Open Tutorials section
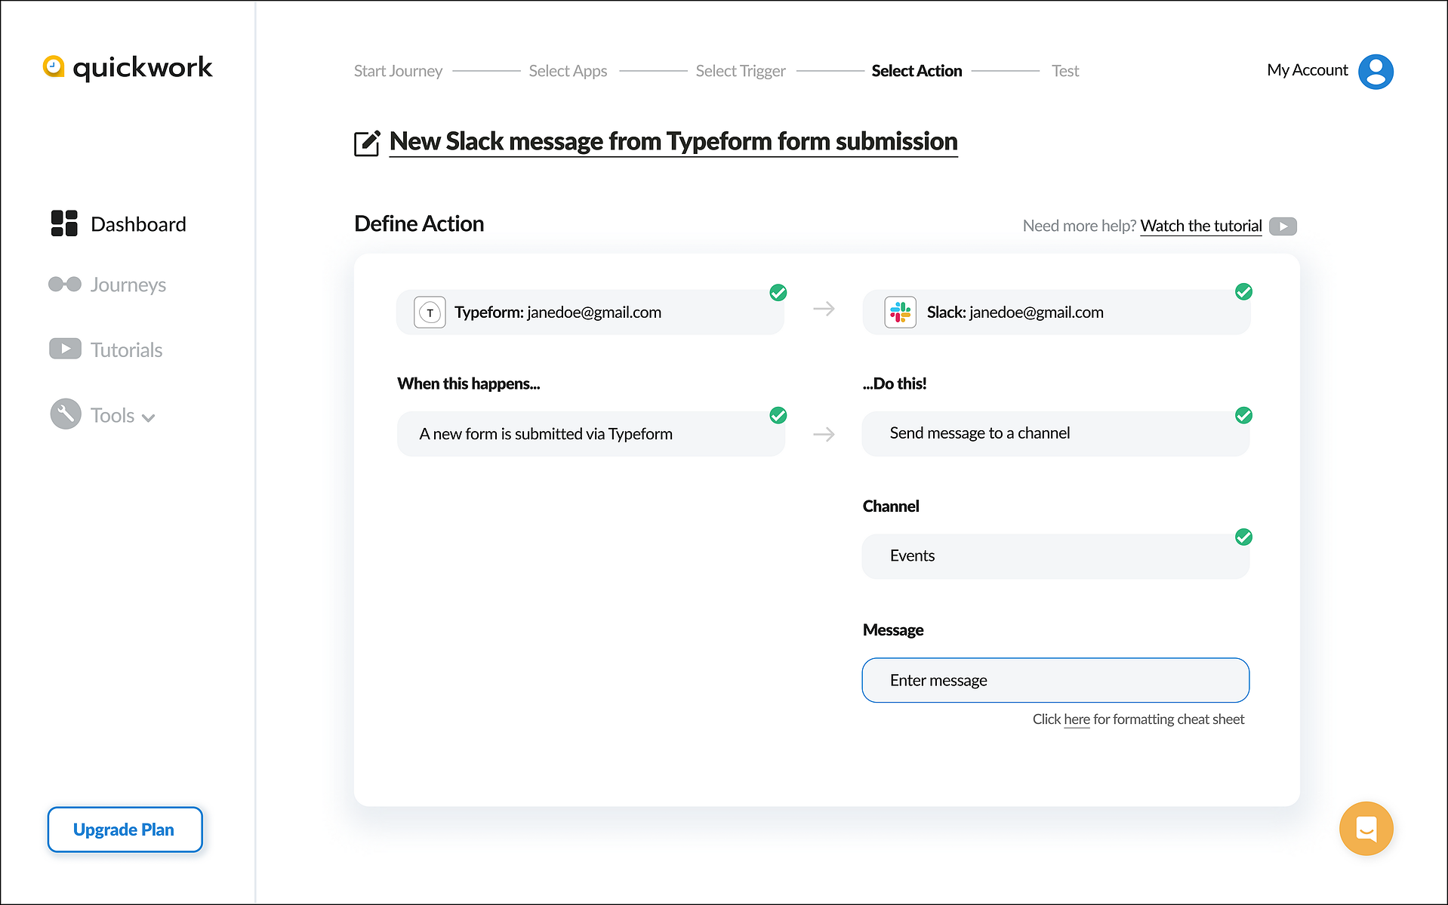The width and height of the screenshot is (1448, 905). pos(127,350)
